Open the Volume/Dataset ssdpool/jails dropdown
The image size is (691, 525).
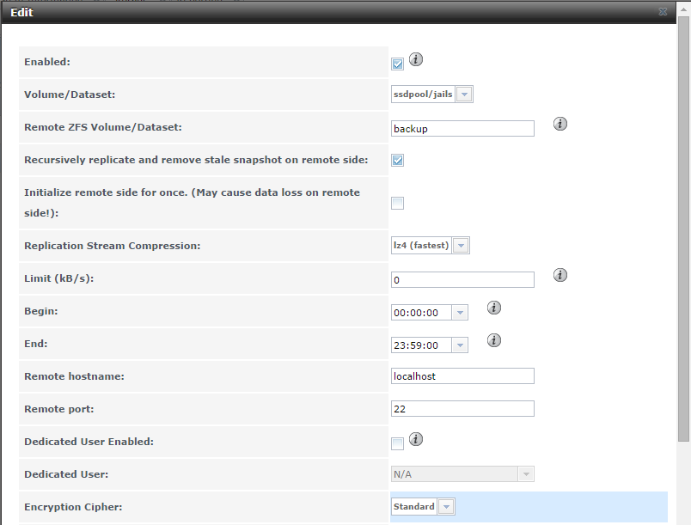point(463,95)
